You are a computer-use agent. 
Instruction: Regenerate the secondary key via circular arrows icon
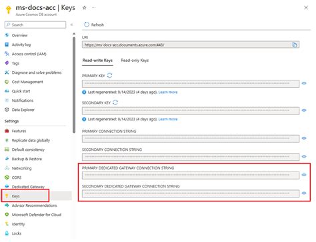pyautogui.click(x=115, y=102)
